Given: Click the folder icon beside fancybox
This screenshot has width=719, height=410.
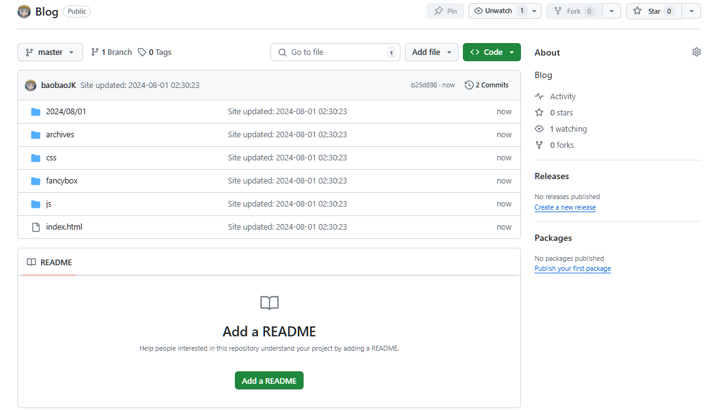Looking at the screenshot, I should click(x=36, y=180).
